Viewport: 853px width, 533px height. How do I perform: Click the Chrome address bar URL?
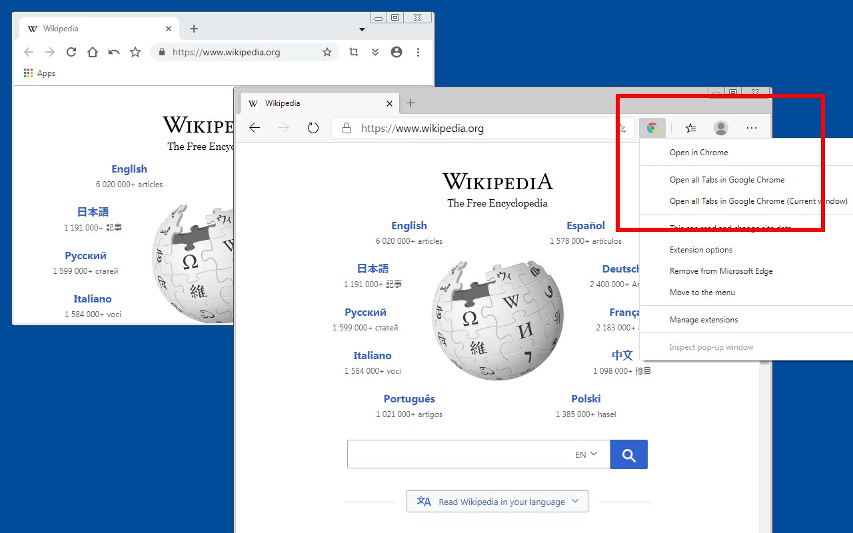(226, 52)
